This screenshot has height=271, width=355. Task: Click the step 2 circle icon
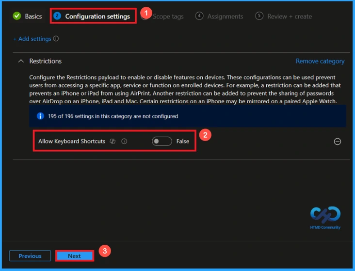tap(57, 16)
